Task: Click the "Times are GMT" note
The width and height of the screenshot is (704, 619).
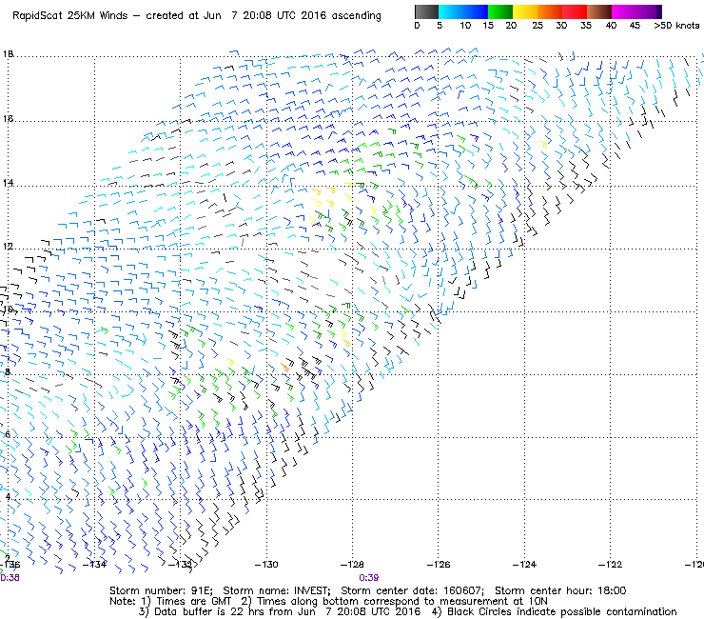Action: 194,601
